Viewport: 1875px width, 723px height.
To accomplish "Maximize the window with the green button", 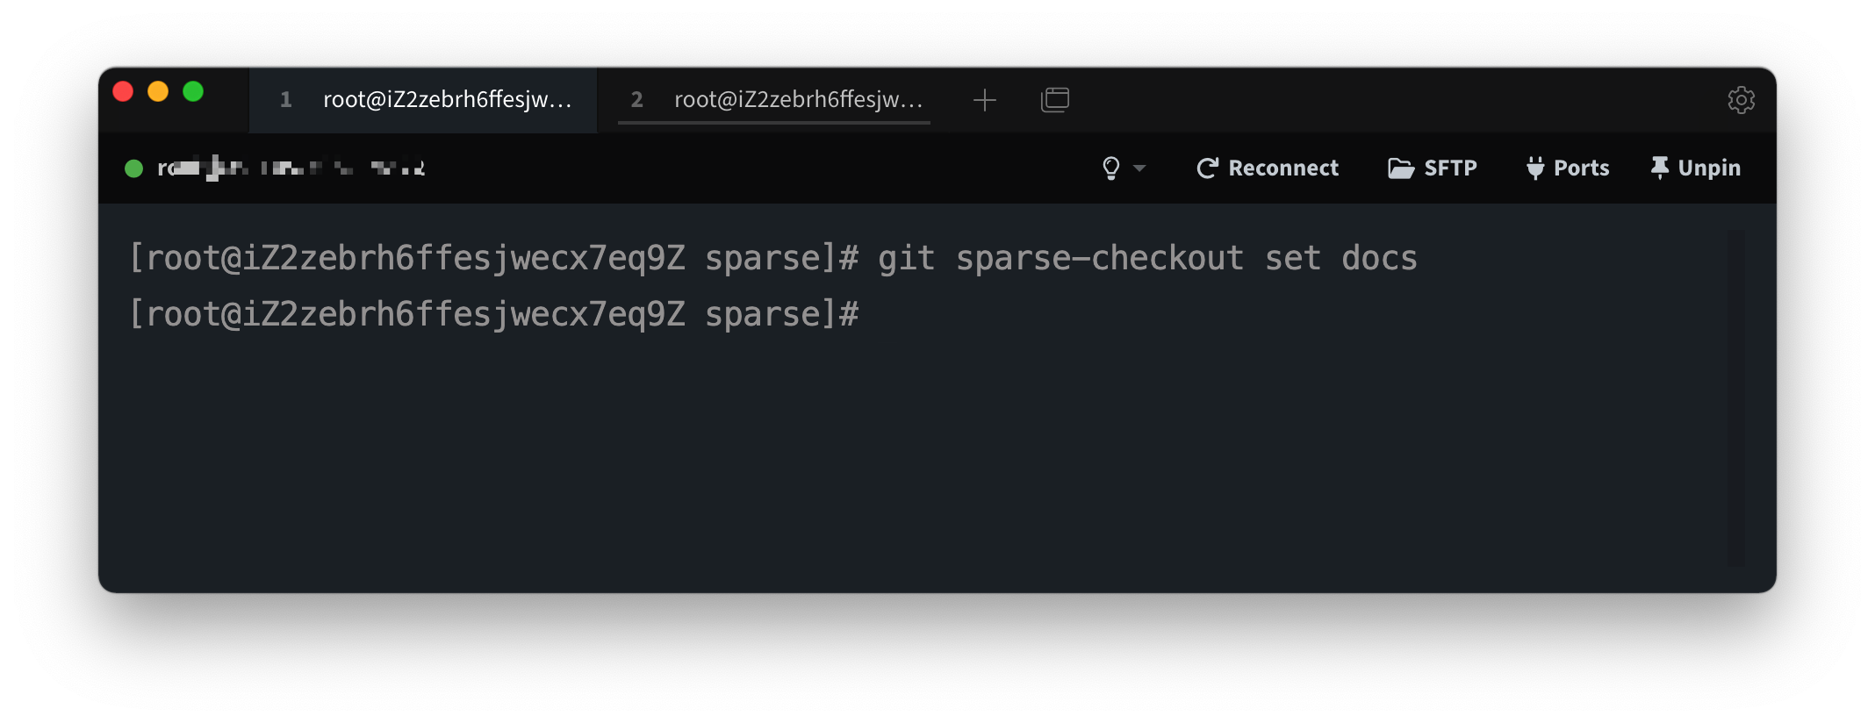I will click(x=193, y=91).
